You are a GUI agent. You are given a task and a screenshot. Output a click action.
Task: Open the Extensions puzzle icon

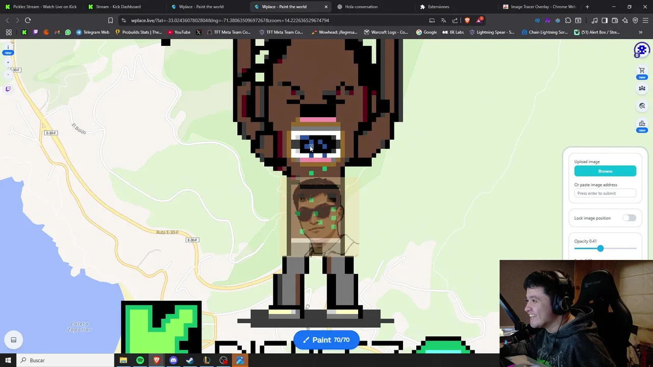568,20
